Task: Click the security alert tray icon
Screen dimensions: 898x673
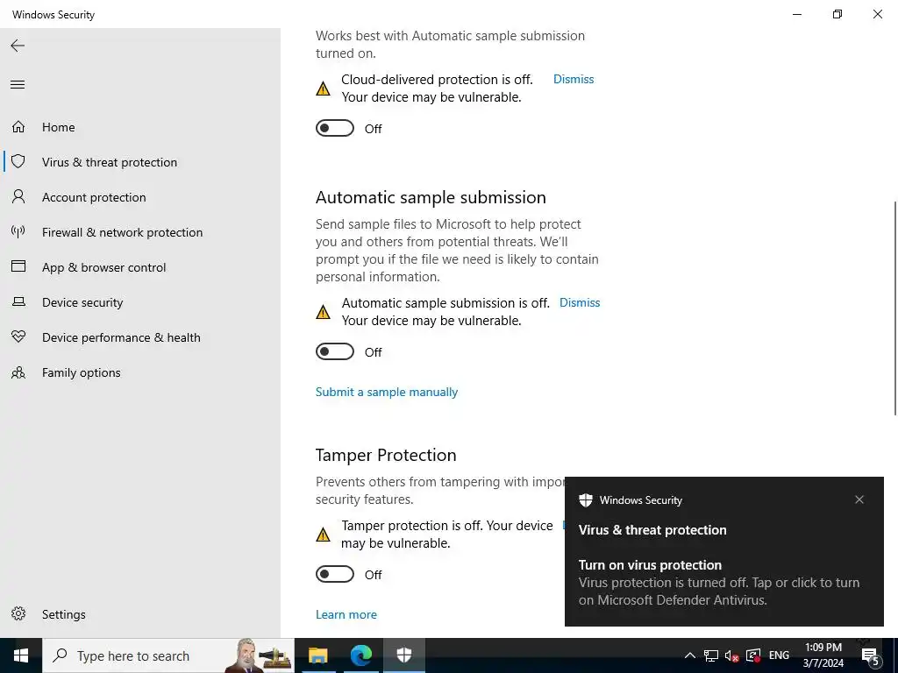Action: (x=753, y=655)
